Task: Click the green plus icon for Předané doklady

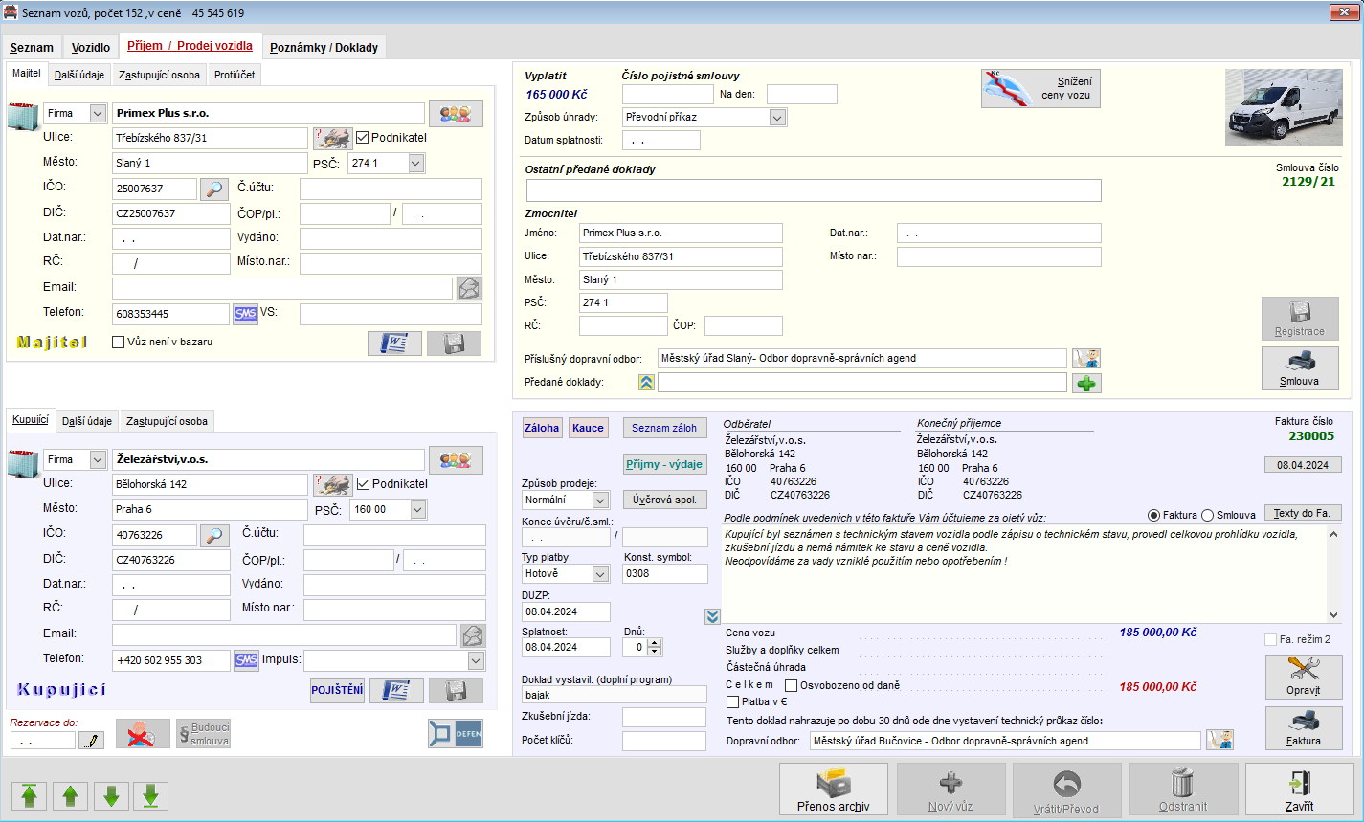Action: click(1086, 383)
